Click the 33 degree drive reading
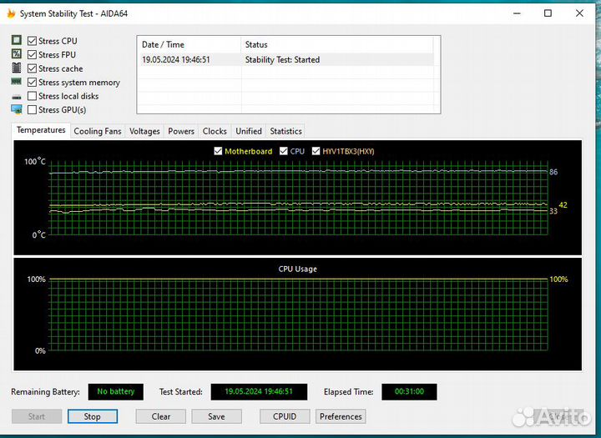 pyautogui.click(x=553, y=211)
